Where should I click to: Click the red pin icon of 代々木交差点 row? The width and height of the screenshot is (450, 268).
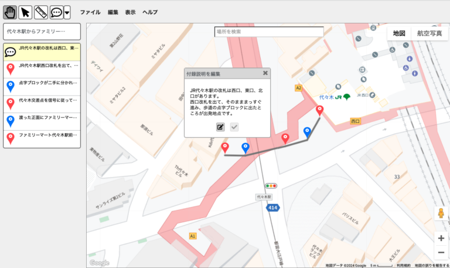[x=11, y=104]
